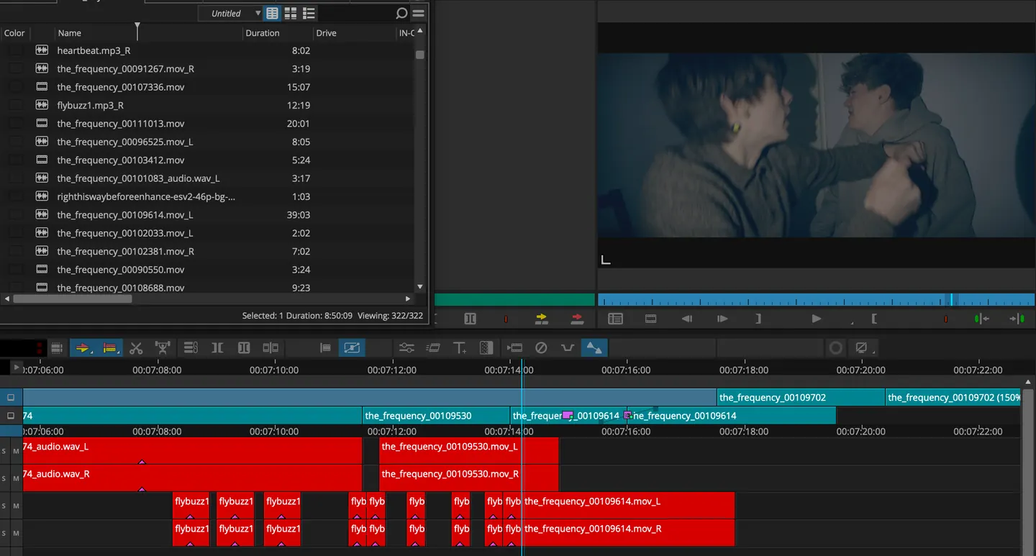This screenshot has width=1036, height=556.
Task: Click the timeline scale play triangle
Action: [x=16, y=368]
